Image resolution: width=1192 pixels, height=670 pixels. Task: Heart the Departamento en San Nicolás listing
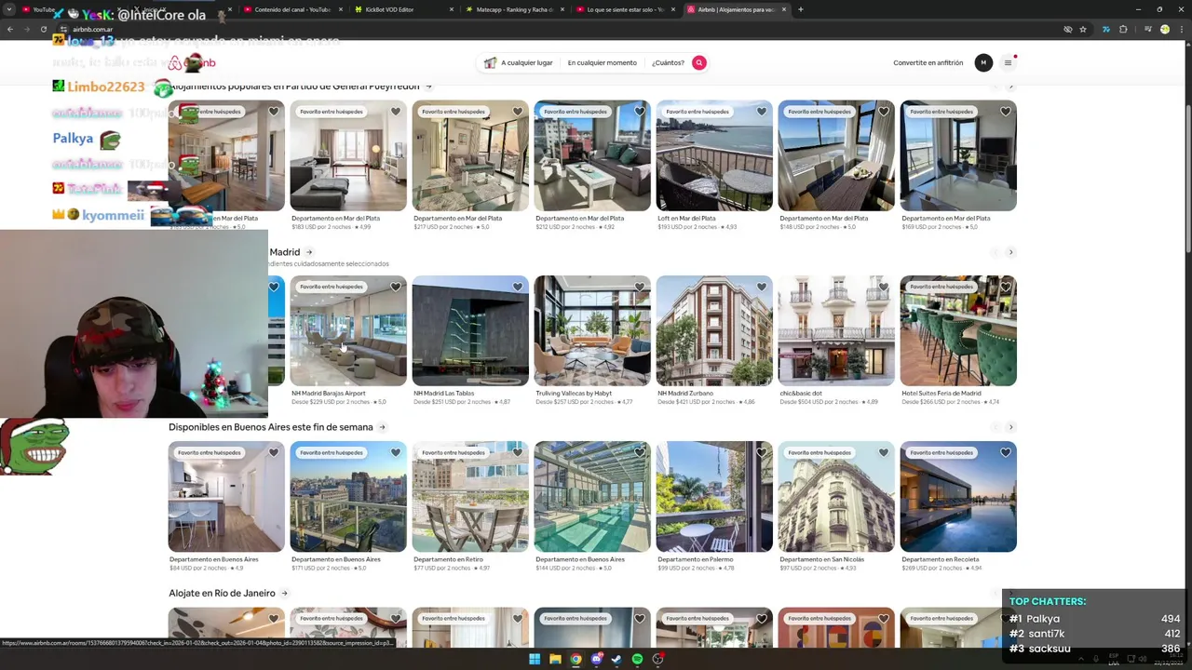point(884,452)
